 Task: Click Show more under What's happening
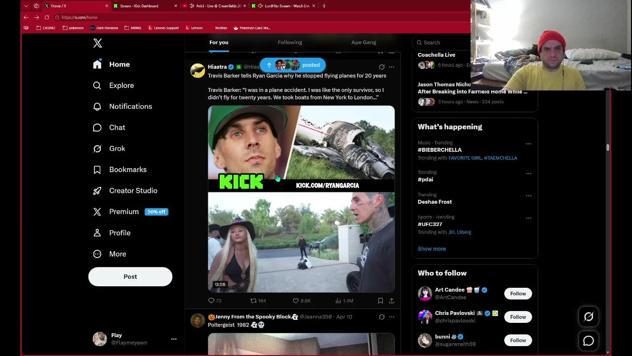[432, 249]
